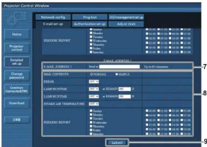The height and width of the screenshot is (147, 207).
Task: Check 10:00 in lower periodic report
Action: (170, 120)
